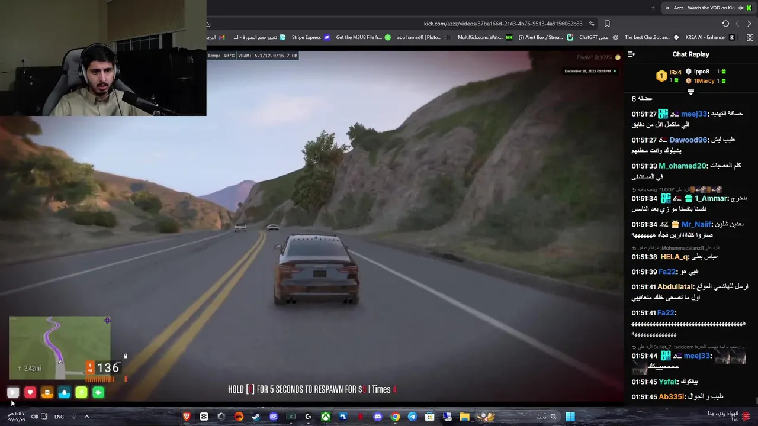
Task: Click the lime green stamina HUD icon
Action: (82, 392)
